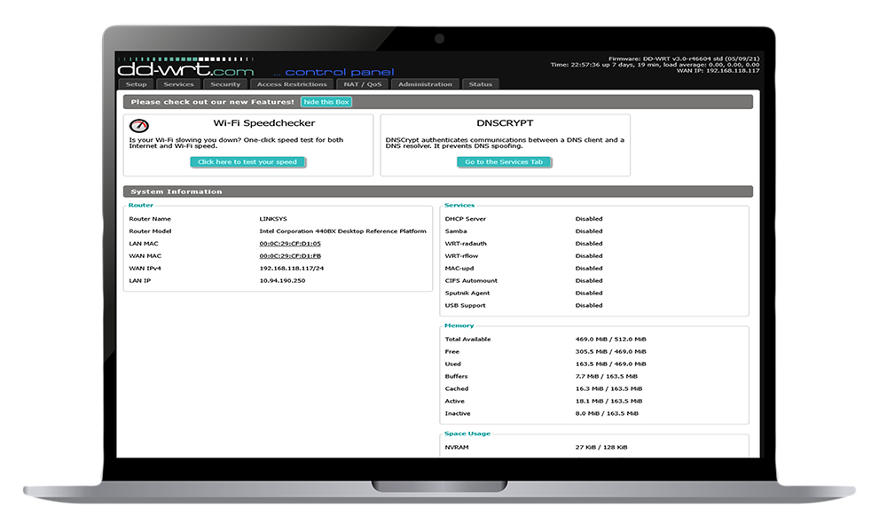The image size is (879, 532).
Task: Click the System Information section header
Action: [x=177, y=192]
